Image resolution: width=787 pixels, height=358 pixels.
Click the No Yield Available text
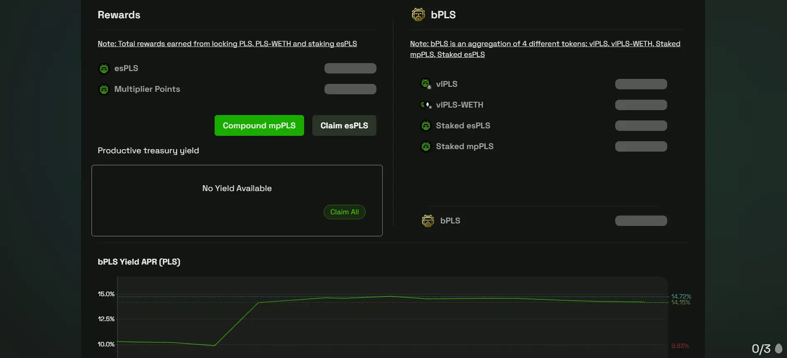(x=237, y=189)
